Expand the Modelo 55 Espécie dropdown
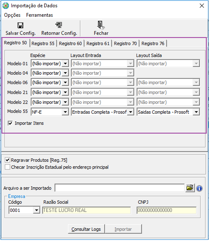 (x=65, y=112)
